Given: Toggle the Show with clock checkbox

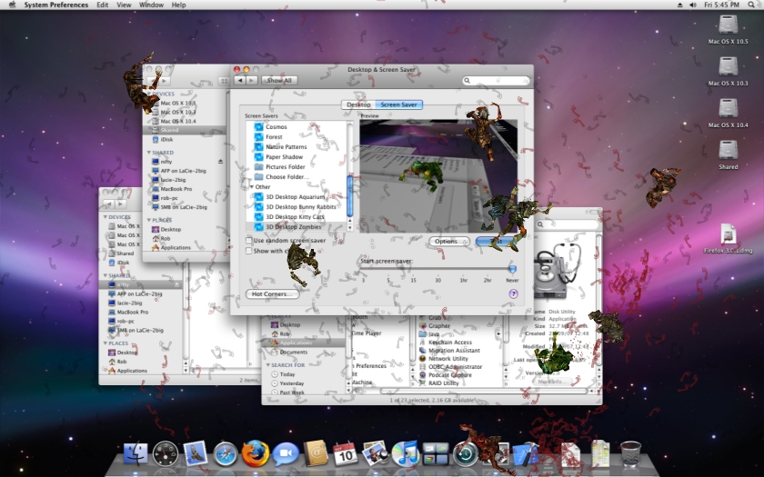Looking at the screenshot, I should click(x=248, y=251).
